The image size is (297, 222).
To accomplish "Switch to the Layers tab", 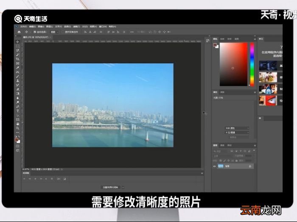I will (215, 145).
